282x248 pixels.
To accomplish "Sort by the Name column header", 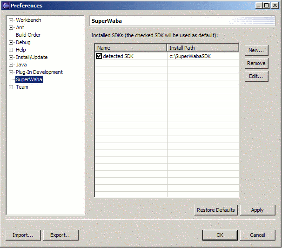I will (x=130, y=48).
